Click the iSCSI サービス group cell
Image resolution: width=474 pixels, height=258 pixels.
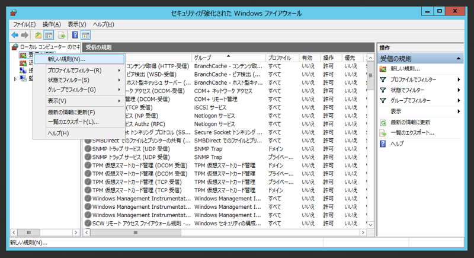tap(210, 108)
